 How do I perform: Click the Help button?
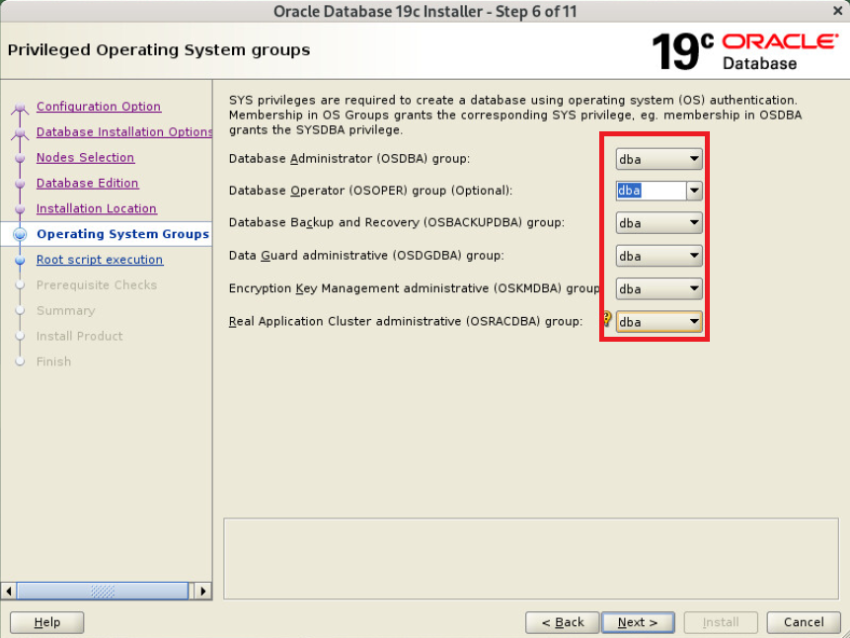point(47,622)
